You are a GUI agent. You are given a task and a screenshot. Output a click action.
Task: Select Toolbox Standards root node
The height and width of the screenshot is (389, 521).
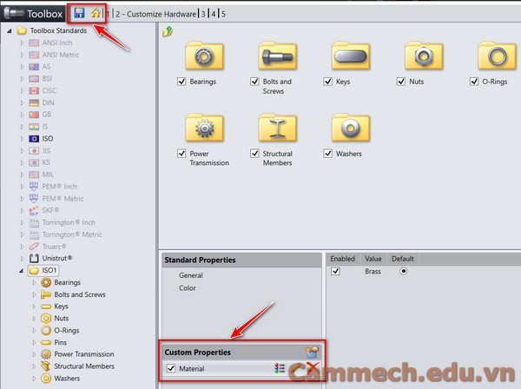(x=58, y=30)
